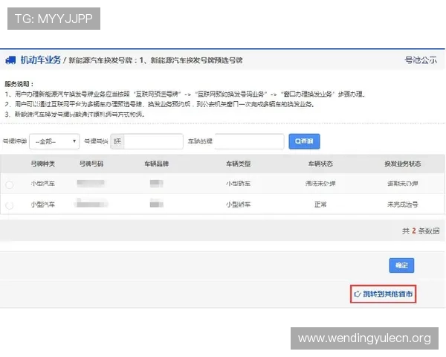The image size is (446, 357).
Task: Click the 正常 vehicle status cell
Action: click(320, 205)
